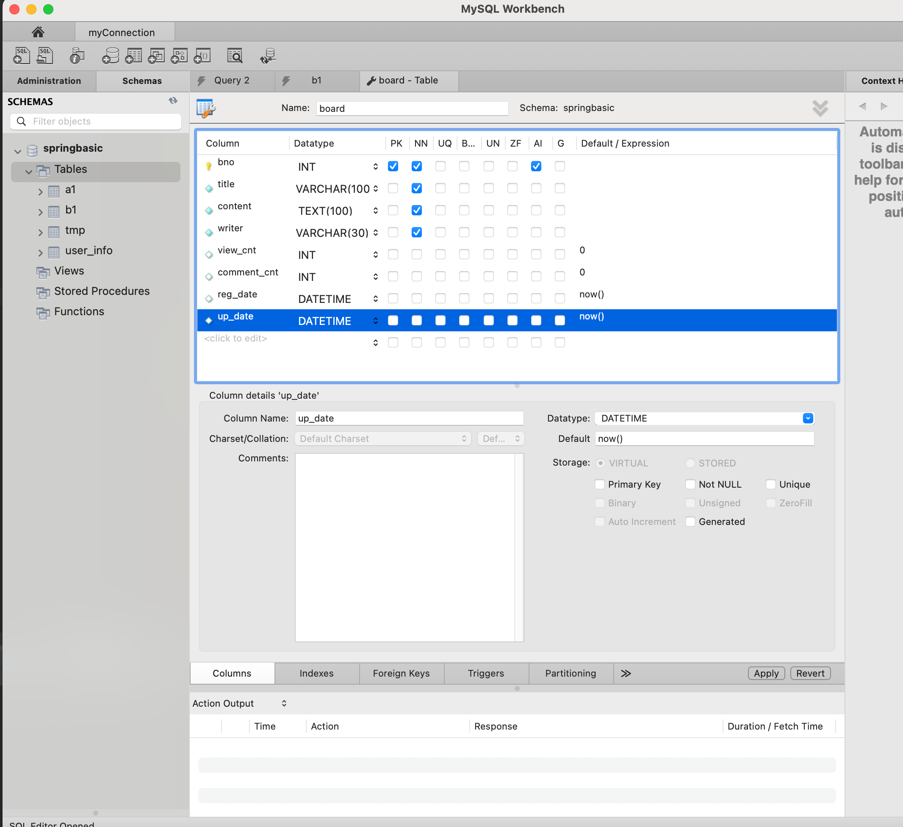The image size is (903, 827).
Task: Go to the Home screen icon
Action: (38, 32)
